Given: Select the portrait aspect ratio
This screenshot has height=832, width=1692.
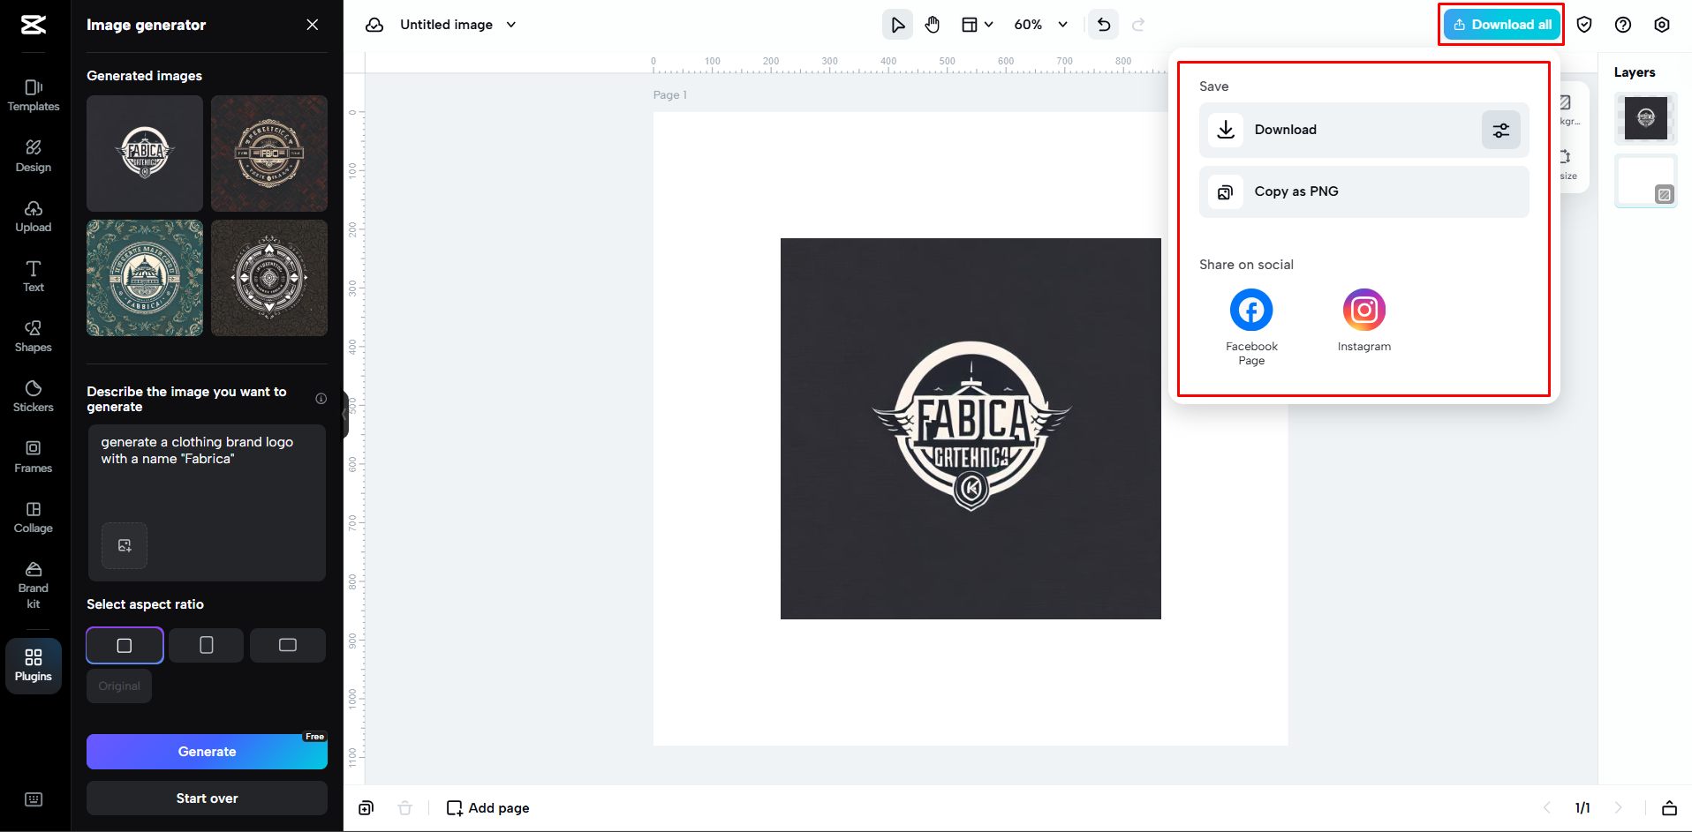Looking at the screenshot, I should pyautogui.click(x=206, y=645).
